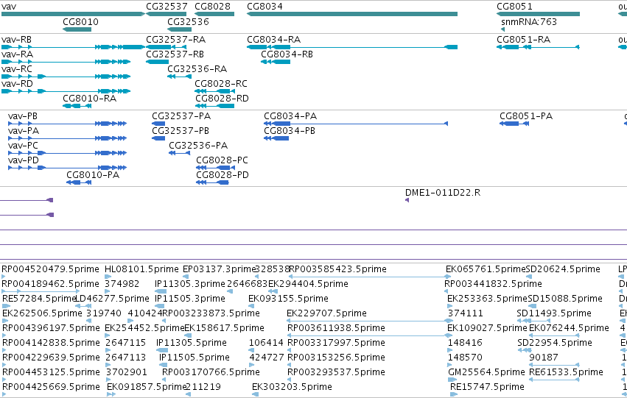Image resolution: width=627 pixels, height=398 pixels.
Task: Select protein vav-PC
Action: point(68,153)
